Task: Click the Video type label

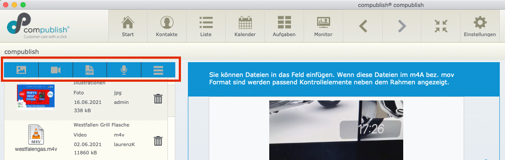Action: 80,135
